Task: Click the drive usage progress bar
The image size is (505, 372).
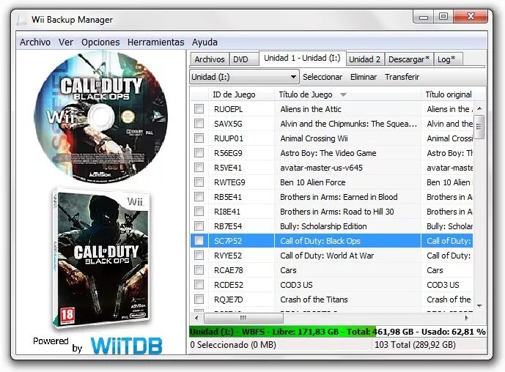Action: click(x=338, y=332)
